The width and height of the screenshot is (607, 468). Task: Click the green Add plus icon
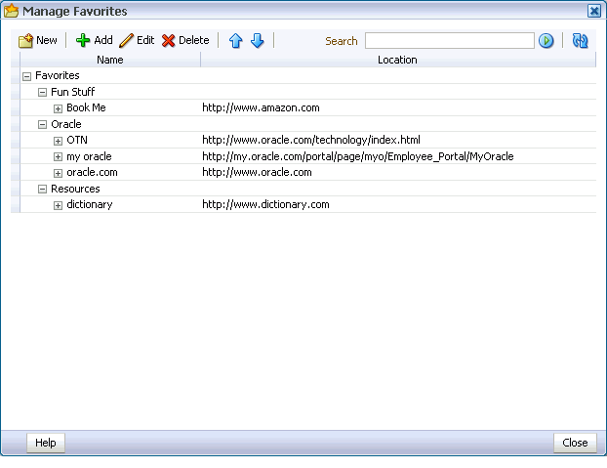point(82,40)
